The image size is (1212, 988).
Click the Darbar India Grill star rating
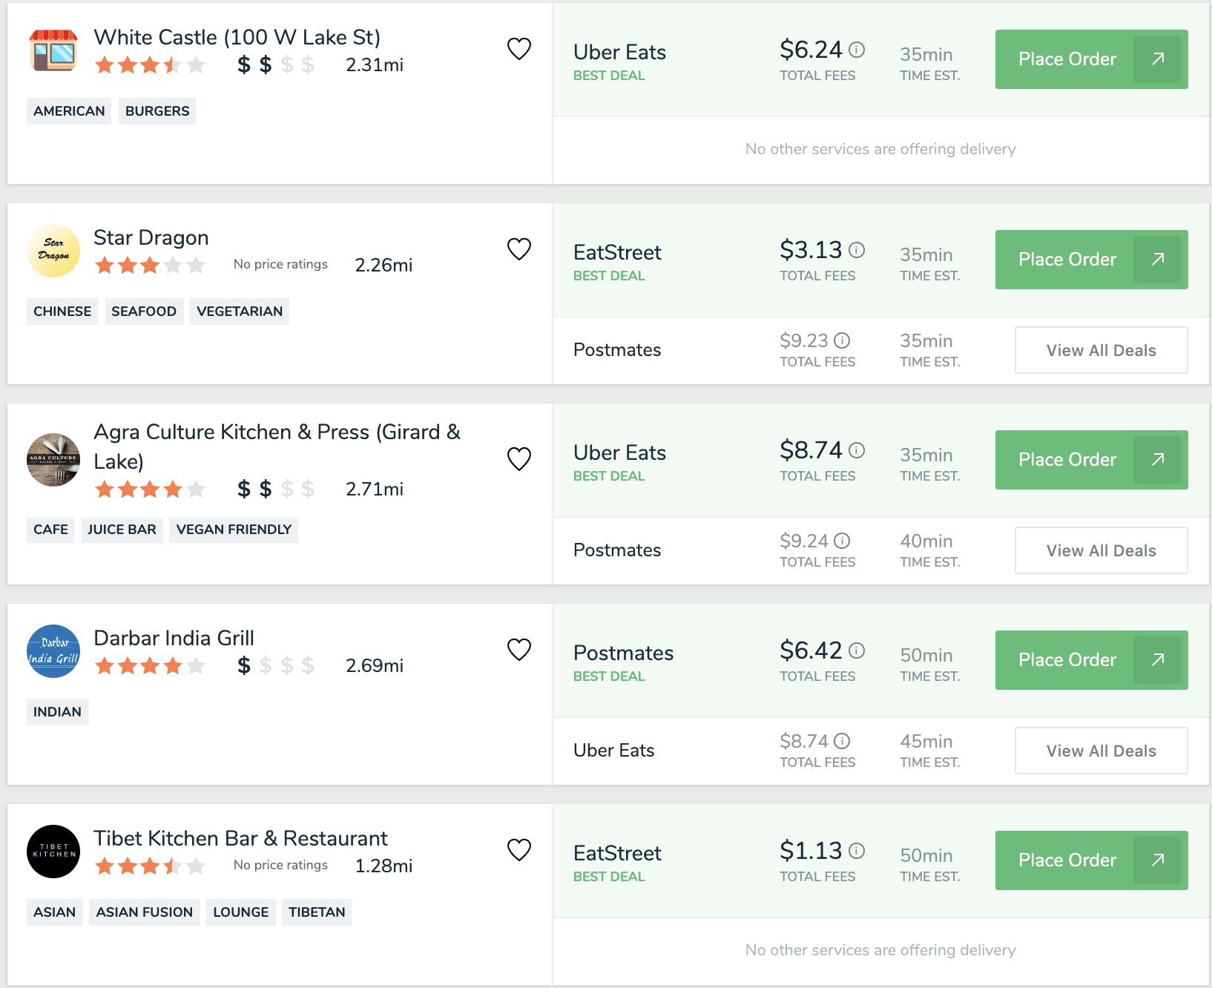pyautogui.click(x=151, y=666)
